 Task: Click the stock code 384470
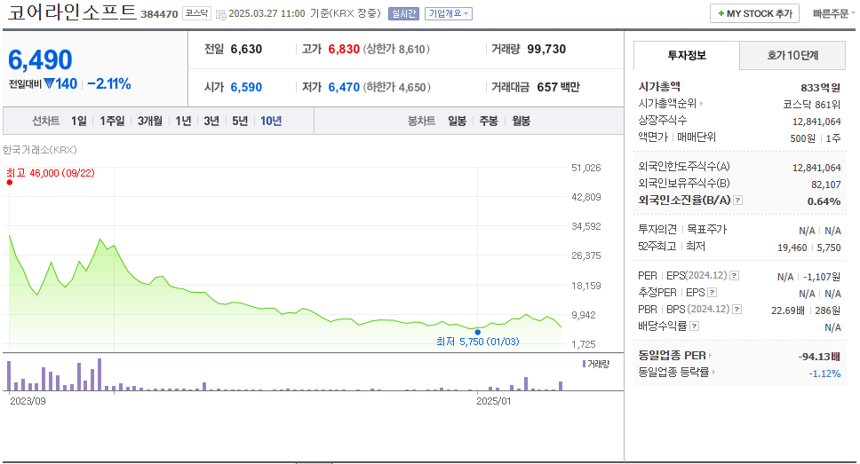[160, 14]
